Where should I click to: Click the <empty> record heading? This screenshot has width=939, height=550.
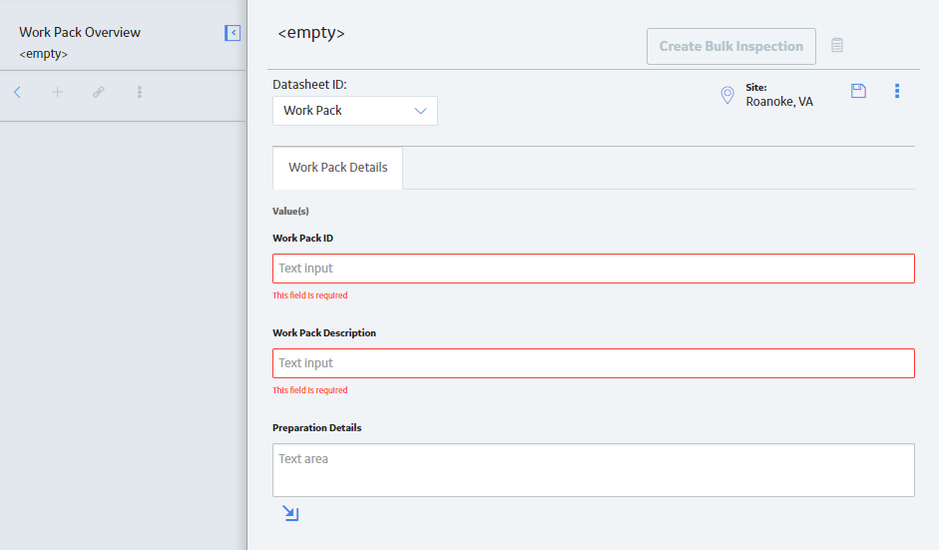[x=311, y=32]
